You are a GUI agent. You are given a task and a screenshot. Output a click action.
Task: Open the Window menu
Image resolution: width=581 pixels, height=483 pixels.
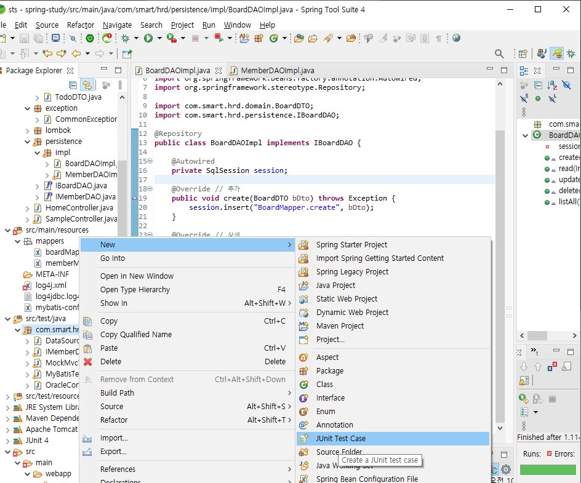point(238,25)
